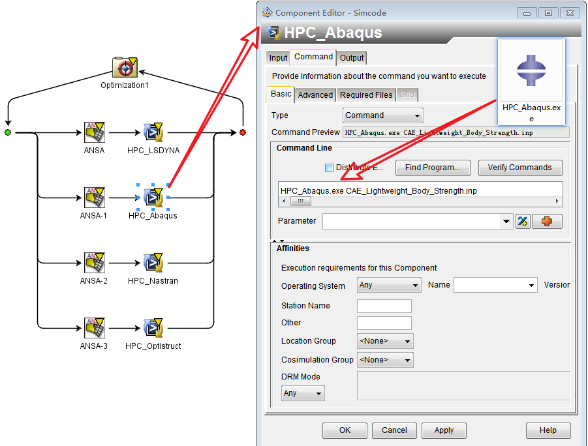Screen dimensions: 588x446
Task: Click the orange plus add parameter button
Action: pyautogui.click(x=547, y=222)
